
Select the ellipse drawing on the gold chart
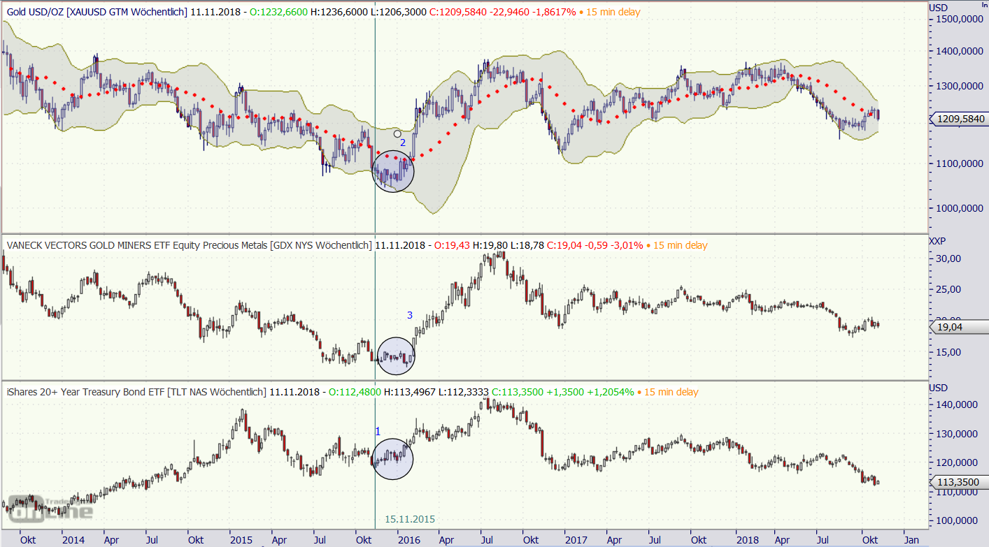(393, 170)
